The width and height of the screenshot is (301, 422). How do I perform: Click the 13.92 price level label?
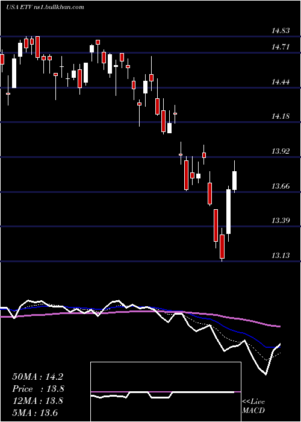pos(281,151)
